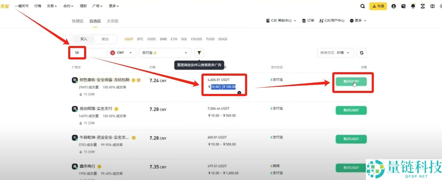Open the notifications bell
Screen dimensions: 442x180
pyautogui.click(x=413, y=6)
